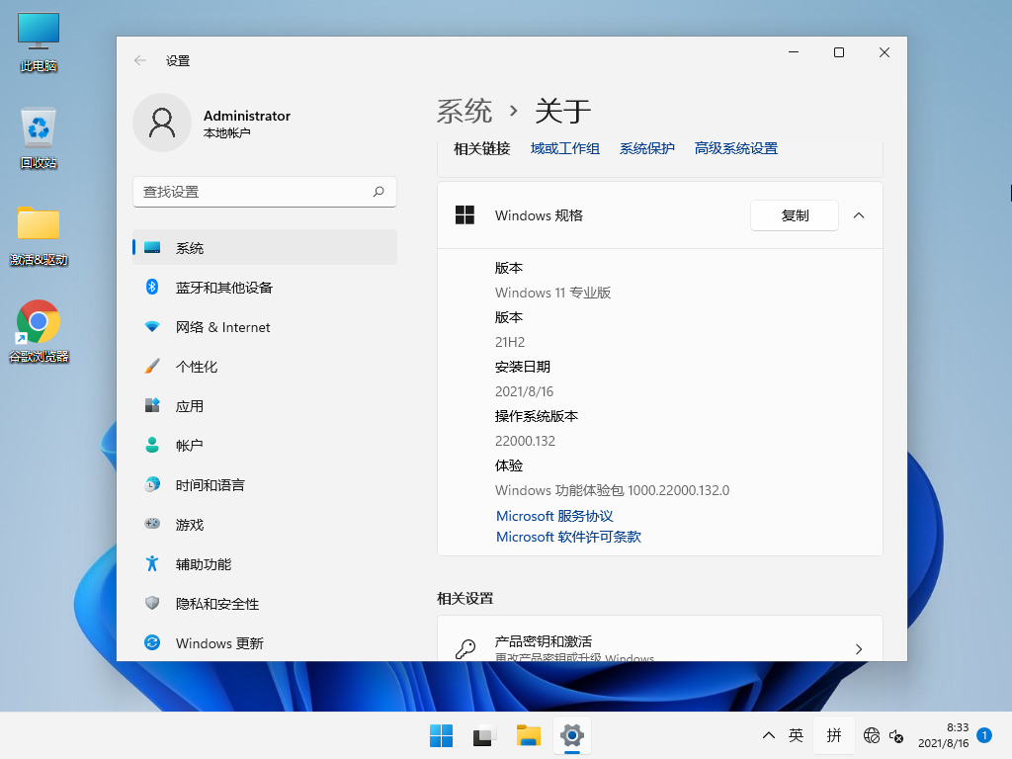Open Windows Update icon in sidebar
This screenshot has width=1012, height=759.
(x=152, y=643)
